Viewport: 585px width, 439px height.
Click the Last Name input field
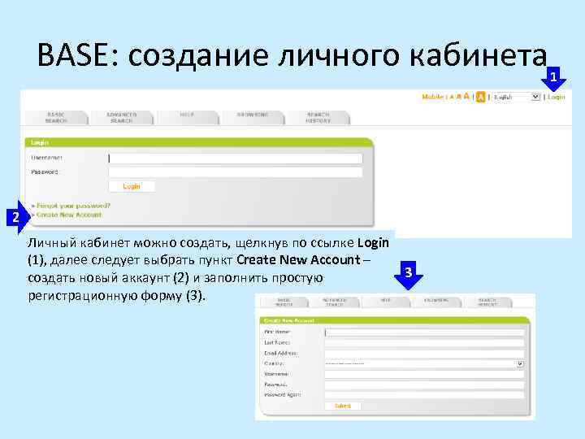[424, 343]
